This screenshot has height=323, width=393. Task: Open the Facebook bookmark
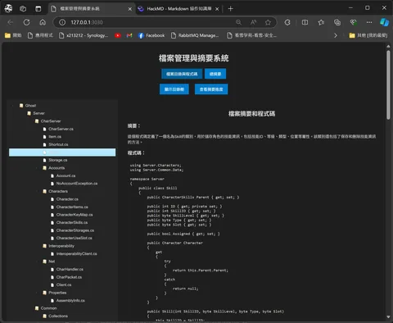(x=151, y=35)
